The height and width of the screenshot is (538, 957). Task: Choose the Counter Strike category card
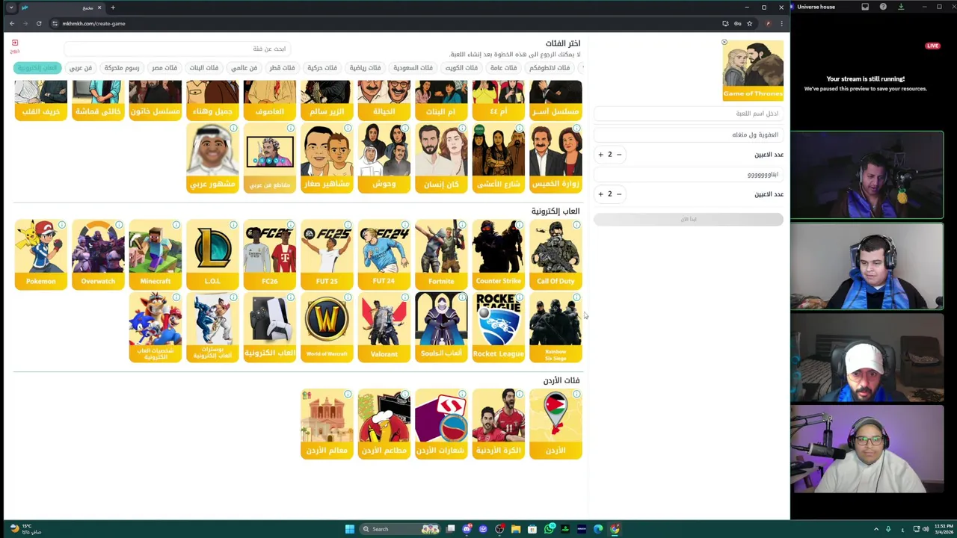point(498,254)
